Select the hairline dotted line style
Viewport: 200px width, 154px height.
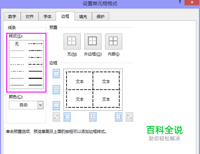click(17, 51)
